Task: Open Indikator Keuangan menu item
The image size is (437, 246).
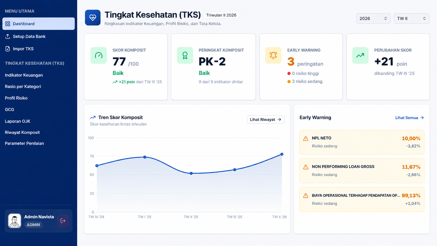Action: pyautogui.click(x=24, y=75)
